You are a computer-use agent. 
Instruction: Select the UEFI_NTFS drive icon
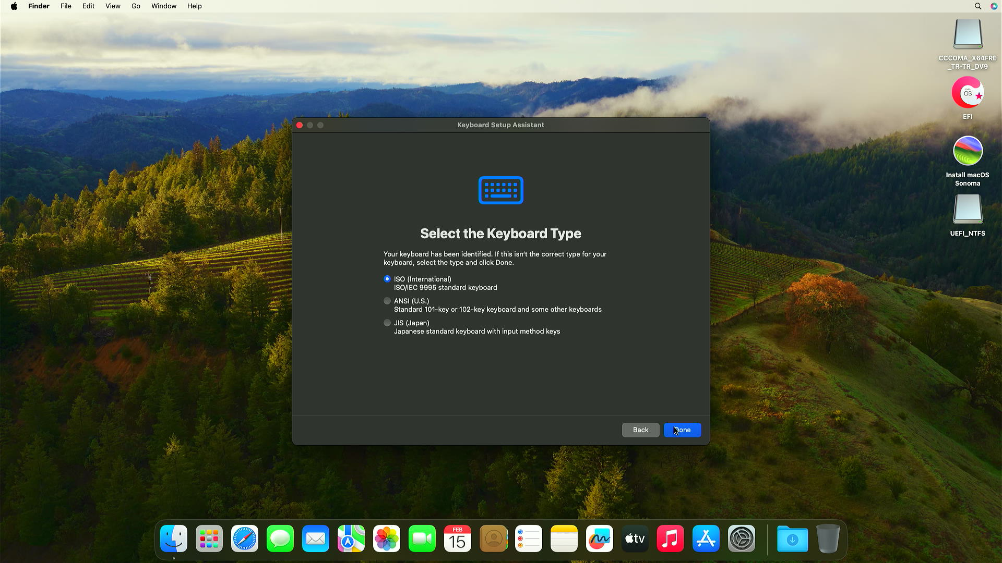(968, 210)
